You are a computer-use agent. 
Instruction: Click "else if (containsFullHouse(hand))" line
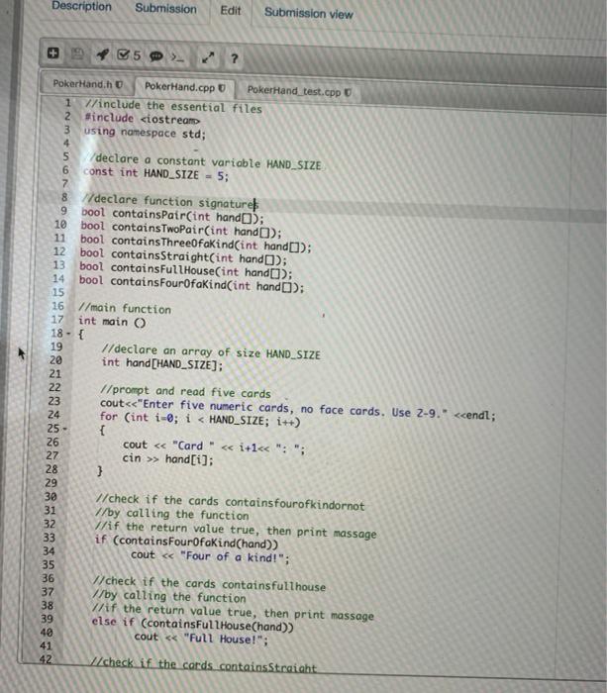click(x=192, y=624)
